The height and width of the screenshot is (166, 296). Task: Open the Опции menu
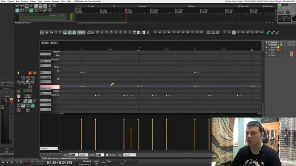47,1
